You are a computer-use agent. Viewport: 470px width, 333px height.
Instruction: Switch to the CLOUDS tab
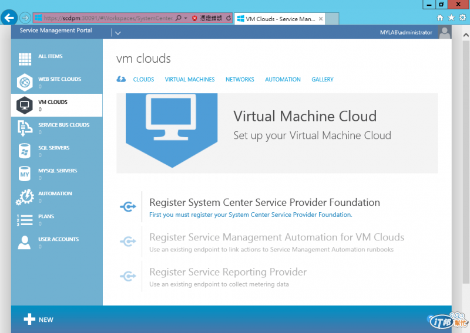click(x=143, y=79)
